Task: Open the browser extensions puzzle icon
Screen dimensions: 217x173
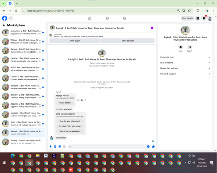Action: point(198,11)
